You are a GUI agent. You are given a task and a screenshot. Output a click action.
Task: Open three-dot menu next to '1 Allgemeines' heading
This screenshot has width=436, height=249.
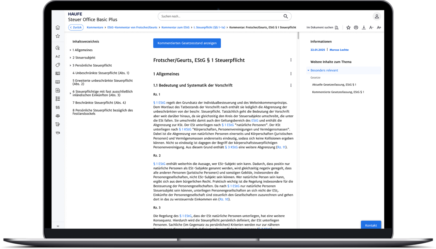(x=291, y=74)
